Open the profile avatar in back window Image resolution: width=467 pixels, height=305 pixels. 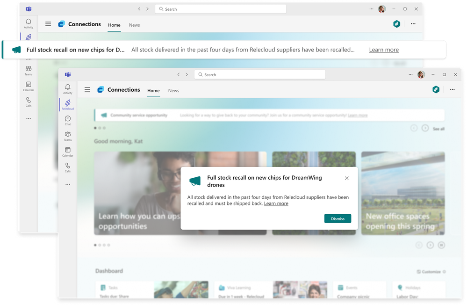382,9
